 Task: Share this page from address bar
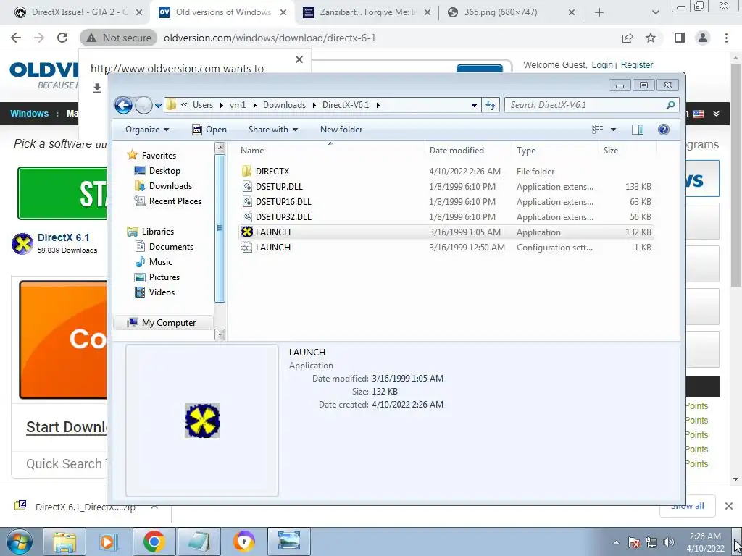point(628,38)
